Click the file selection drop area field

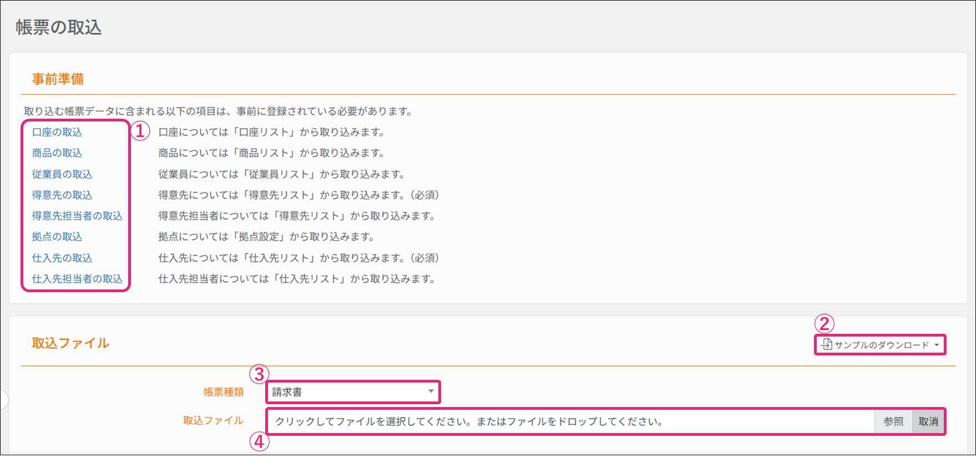click(570, 421)
